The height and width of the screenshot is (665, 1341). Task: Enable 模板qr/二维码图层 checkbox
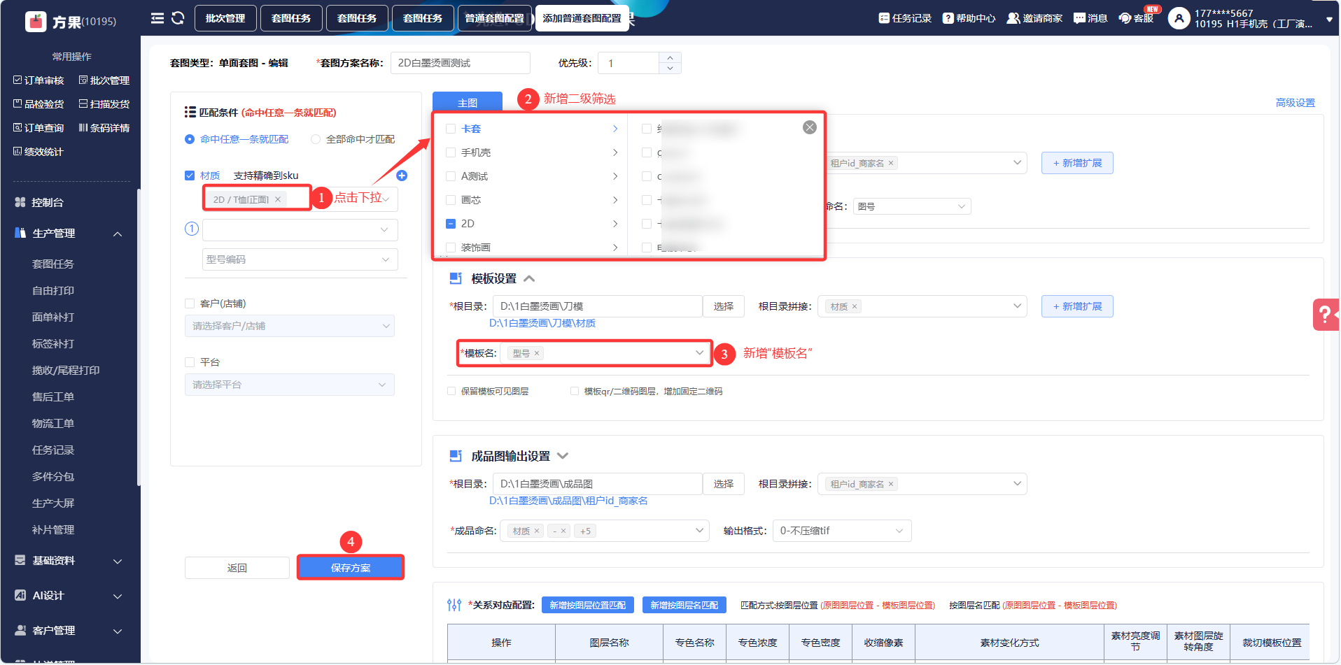[575, 391]
